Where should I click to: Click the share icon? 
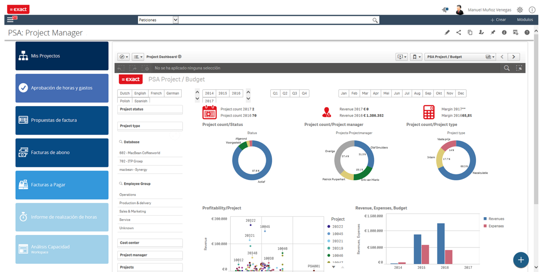[x=459, y=32]
